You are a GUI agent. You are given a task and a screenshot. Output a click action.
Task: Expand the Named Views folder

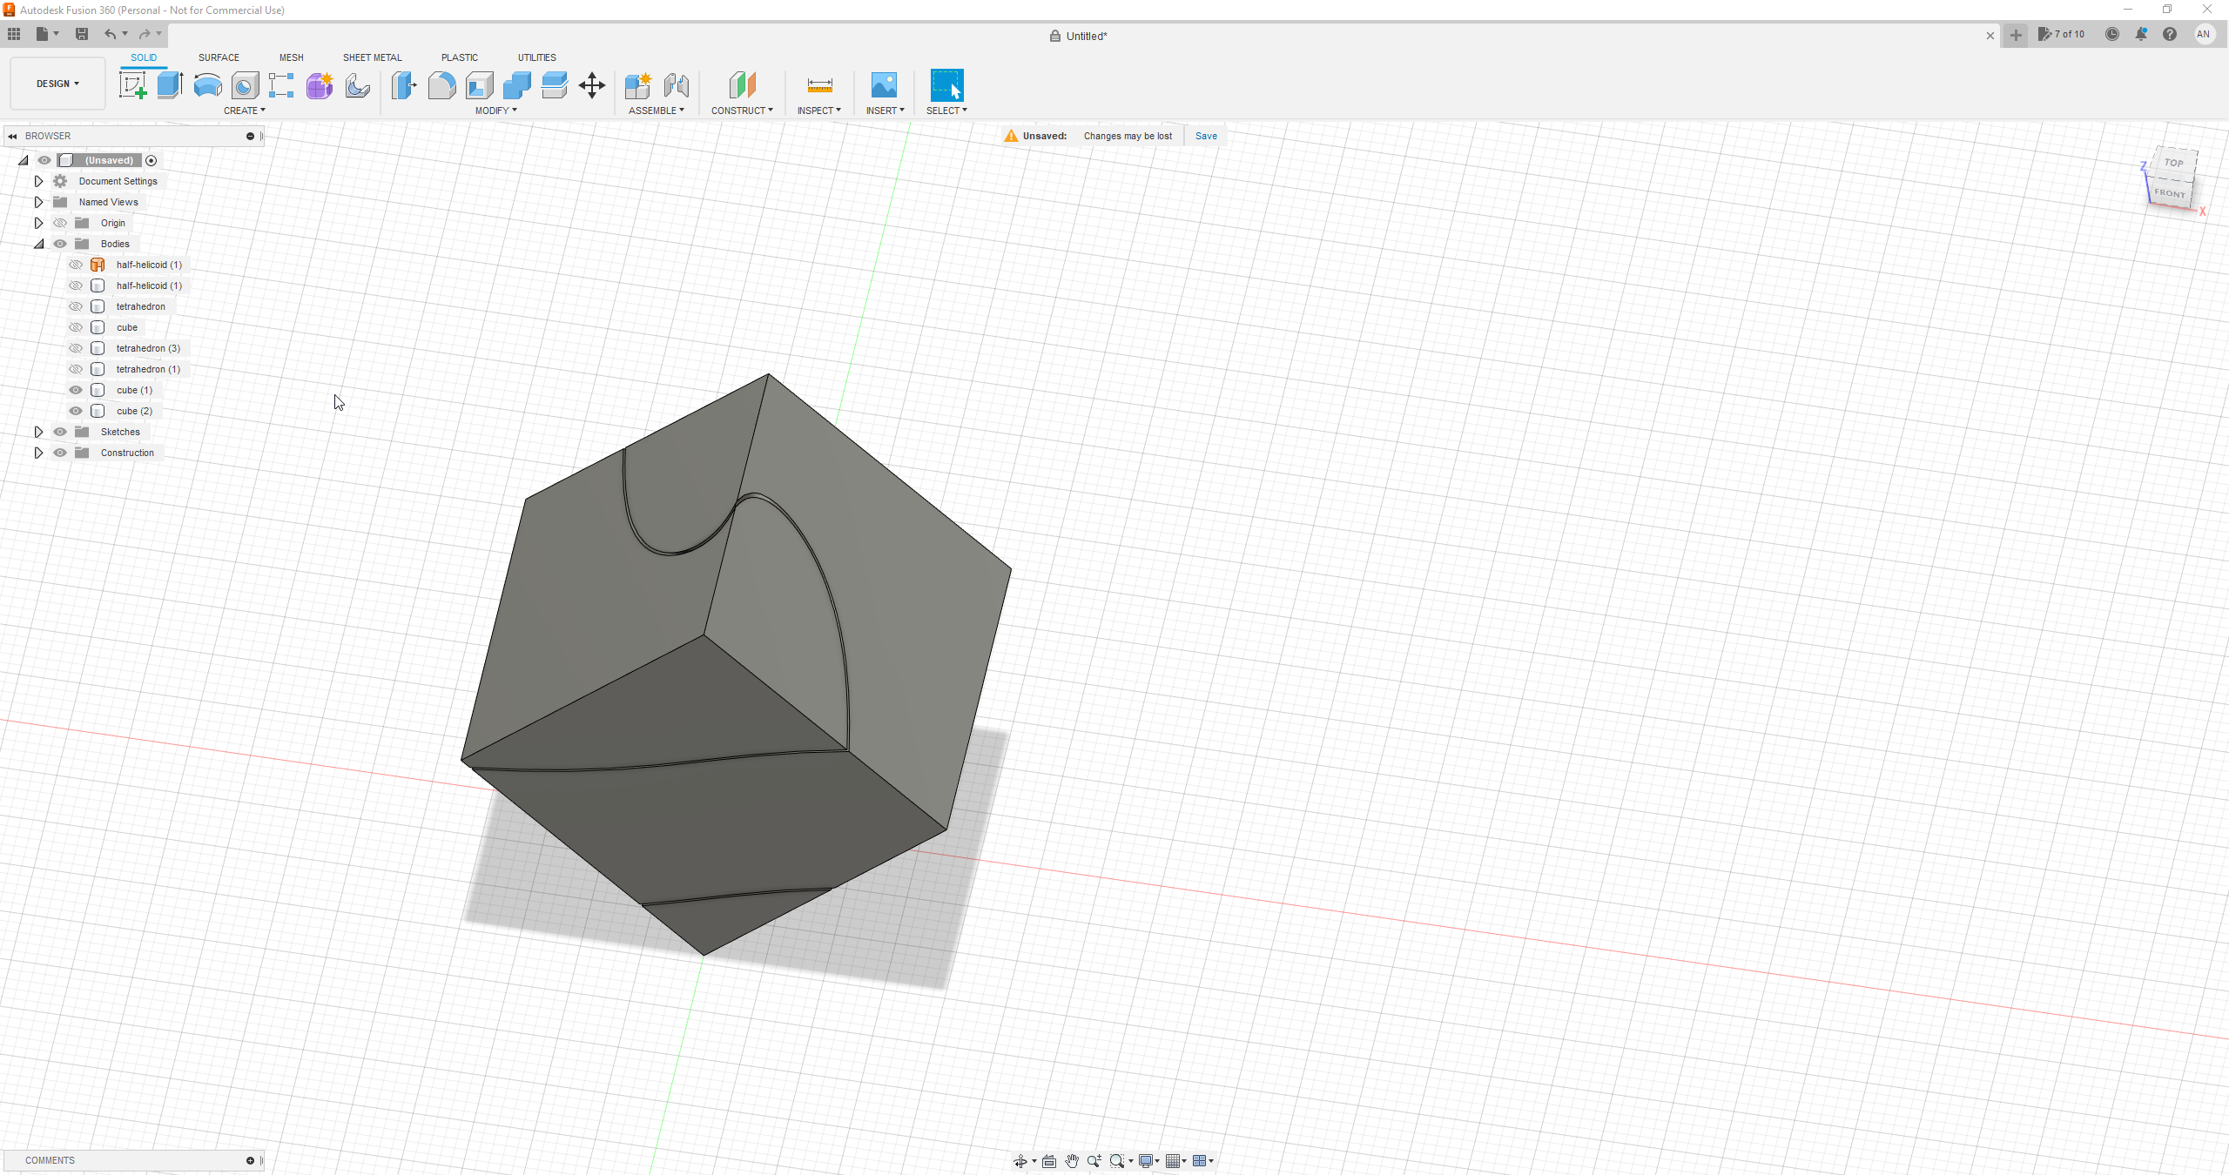pos(38,201)
